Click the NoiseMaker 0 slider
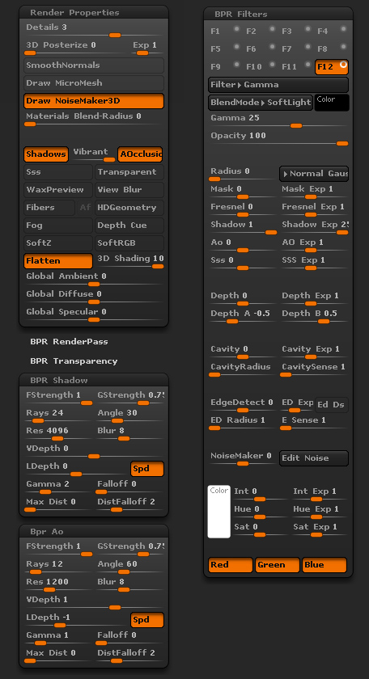The image size is (369, 679). coord(243,459)
